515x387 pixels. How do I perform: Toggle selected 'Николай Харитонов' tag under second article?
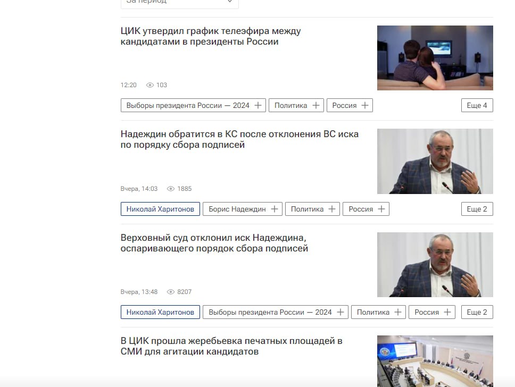click(160, 209)
